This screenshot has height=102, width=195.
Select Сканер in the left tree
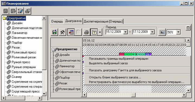17,77
